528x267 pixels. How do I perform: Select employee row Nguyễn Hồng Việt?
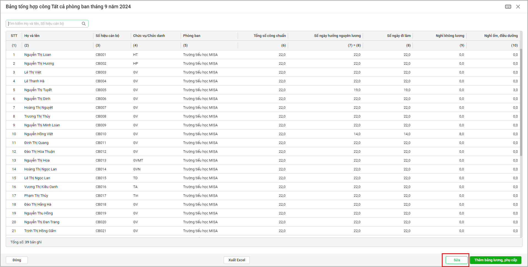pos(39,134)
